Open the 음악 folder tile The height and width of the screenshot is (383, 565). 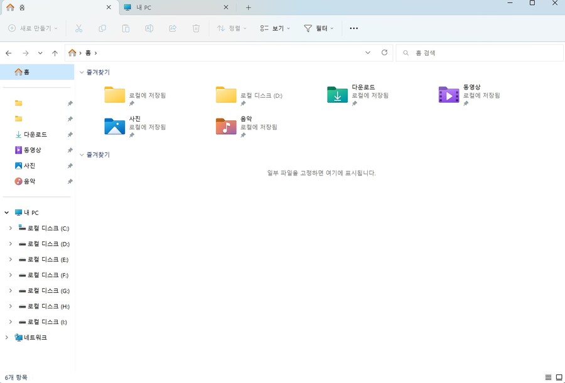coord(247,127)
